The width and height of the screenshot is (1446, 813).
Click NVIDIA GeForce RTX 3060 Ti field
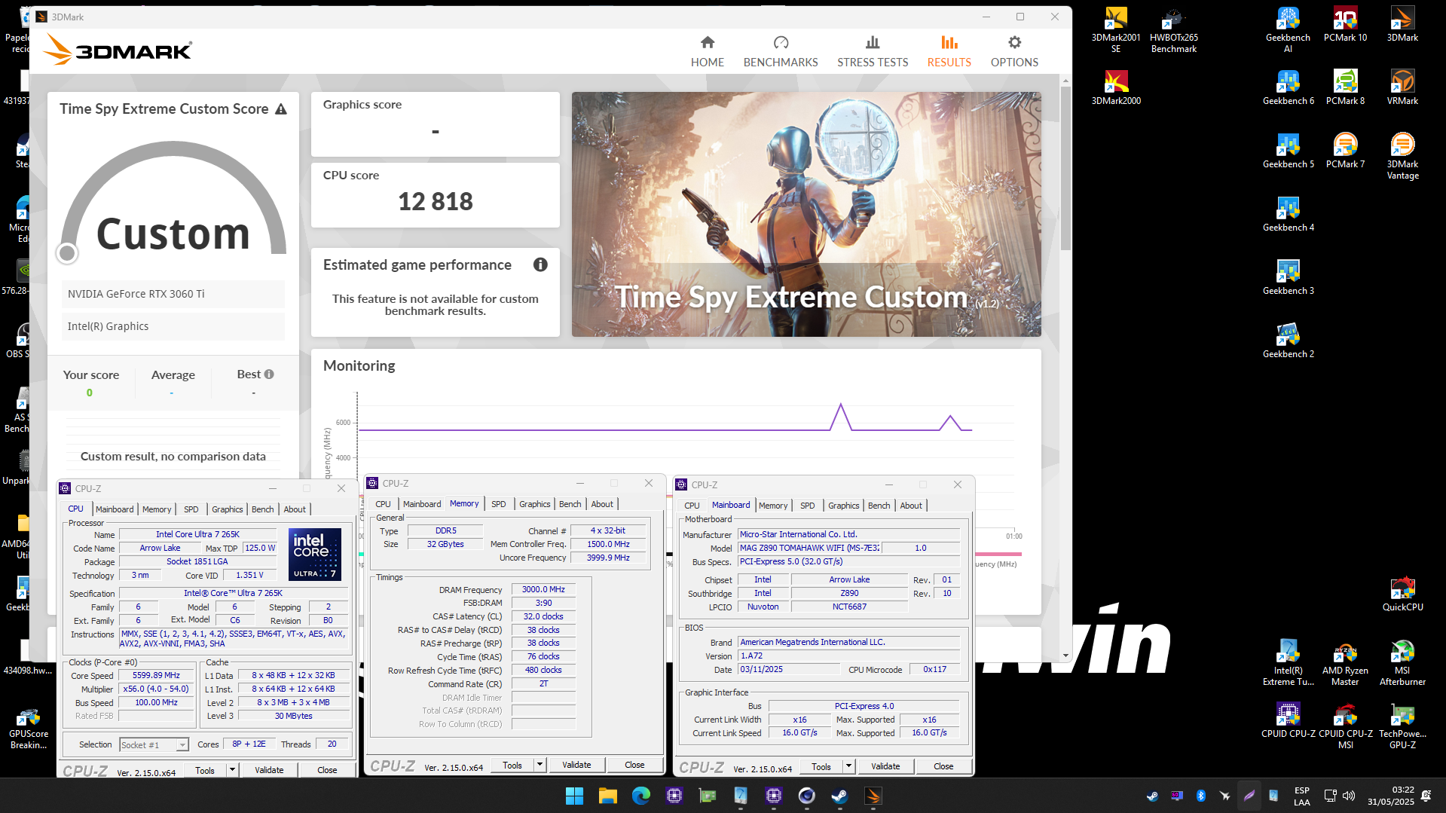point(173,294)
